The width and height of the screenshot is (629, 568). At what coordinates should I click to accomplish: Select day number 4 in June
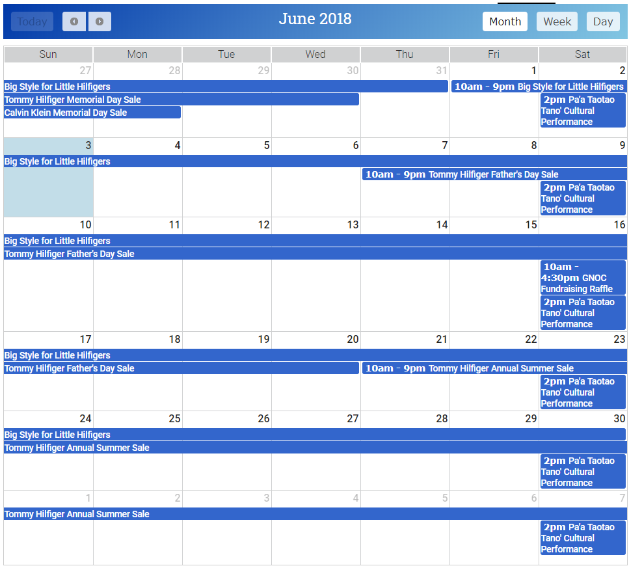[x=178, y=145]
